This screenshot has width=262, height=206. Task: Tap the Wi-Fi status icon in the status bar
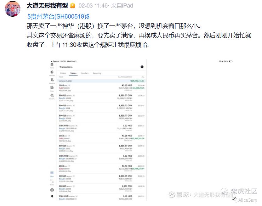pyautogui.click(x=220, y=61)
